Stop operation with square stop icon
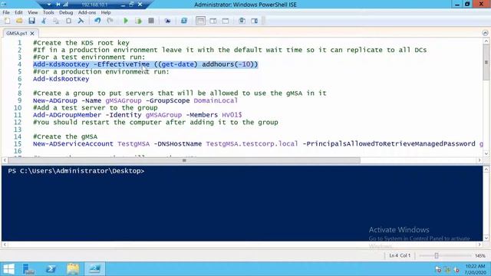491x276 pixels. click(x=151, y=21)
